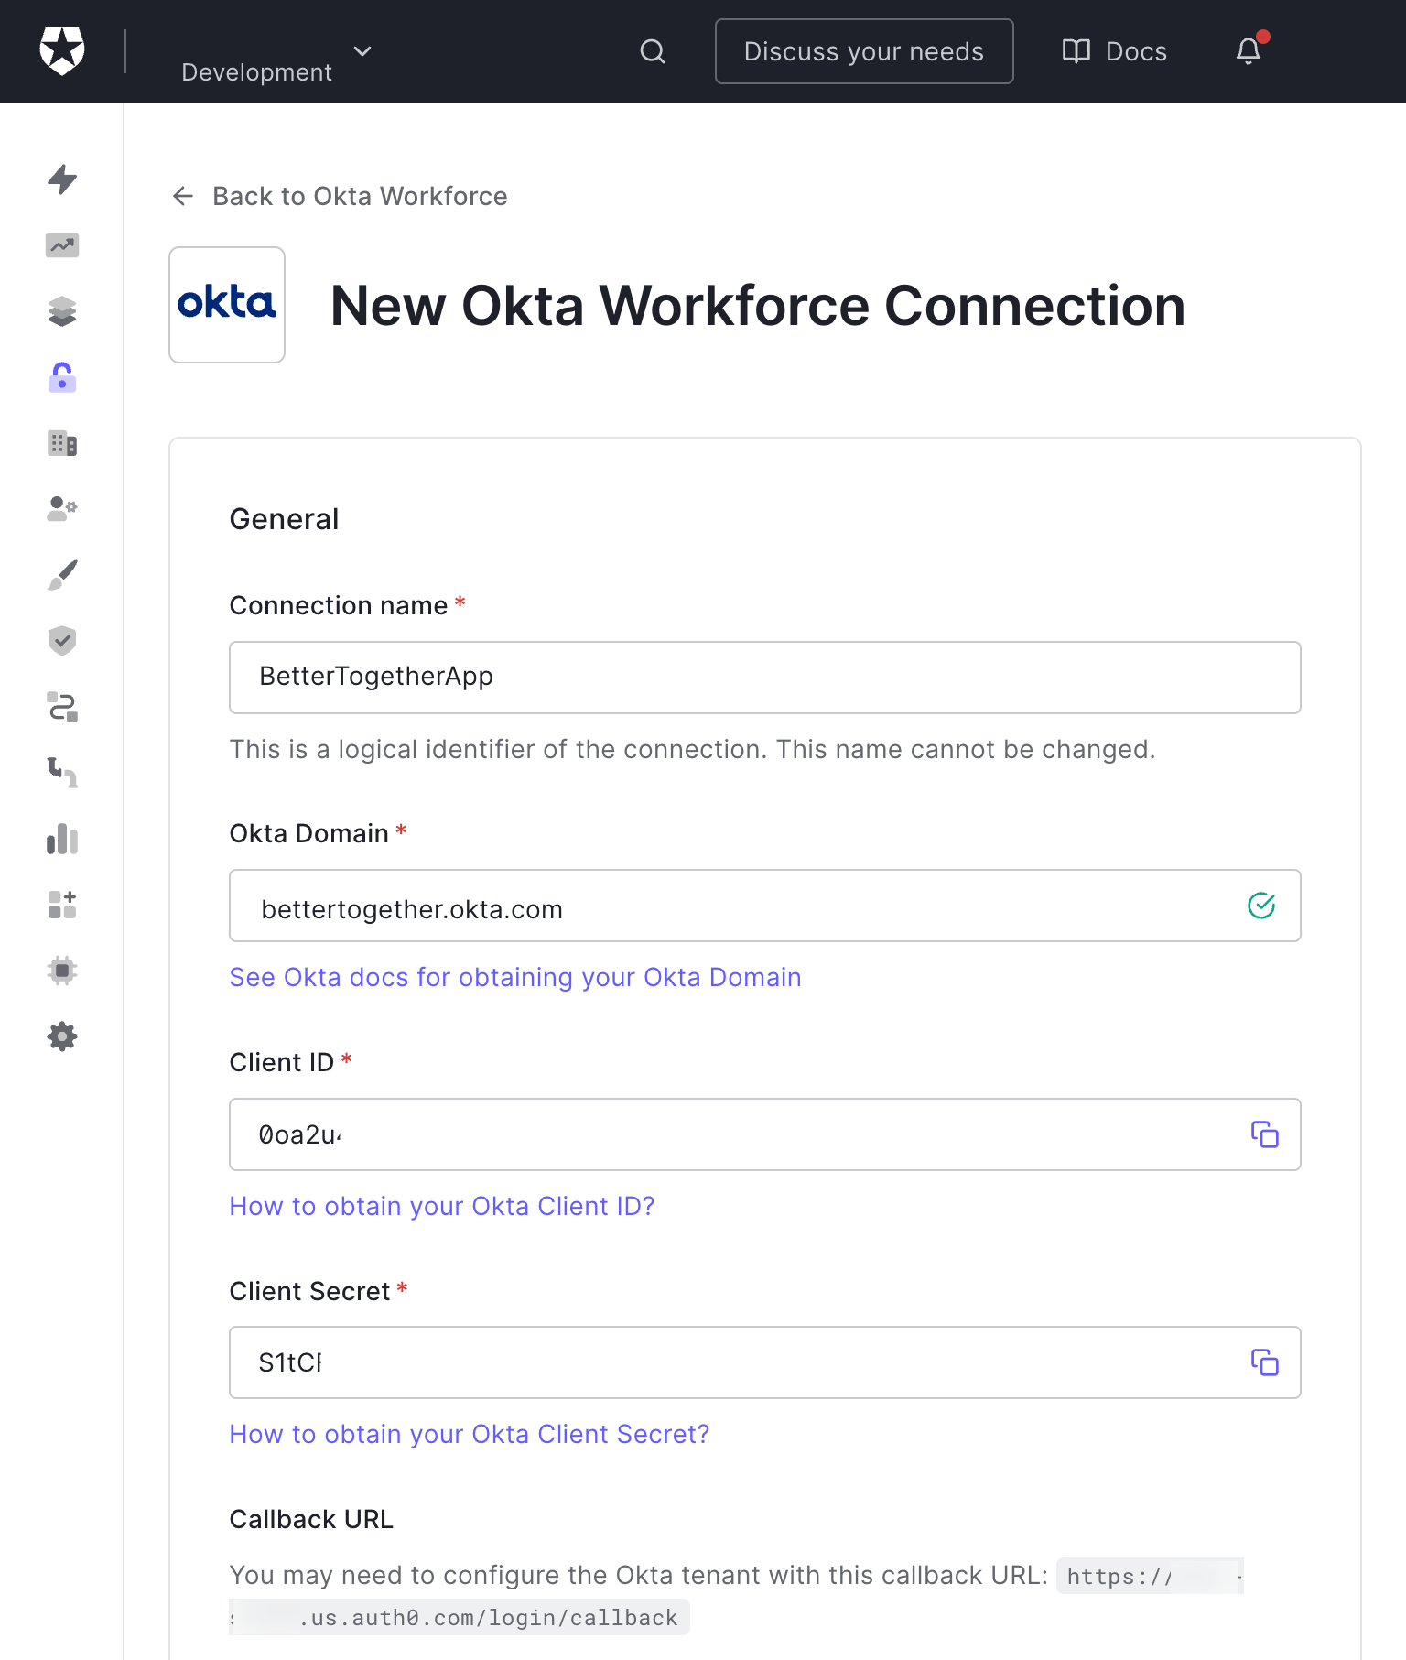Copy the Client Secret value
This screenshot has height=1660, width=1406.
click(1264, 1362)
